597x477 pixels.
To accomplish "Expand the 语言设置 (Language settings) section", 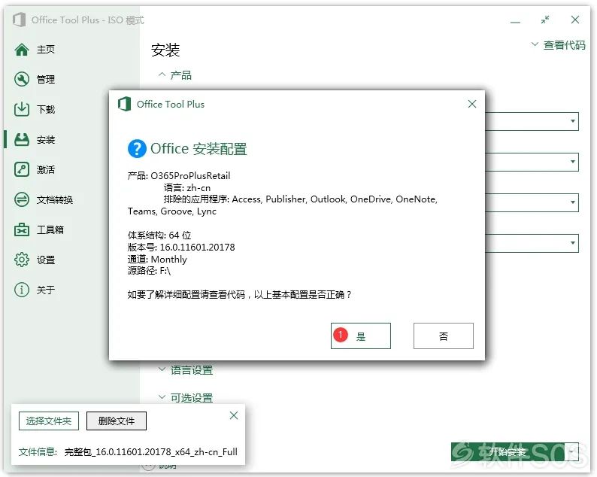I will [186, 370].
